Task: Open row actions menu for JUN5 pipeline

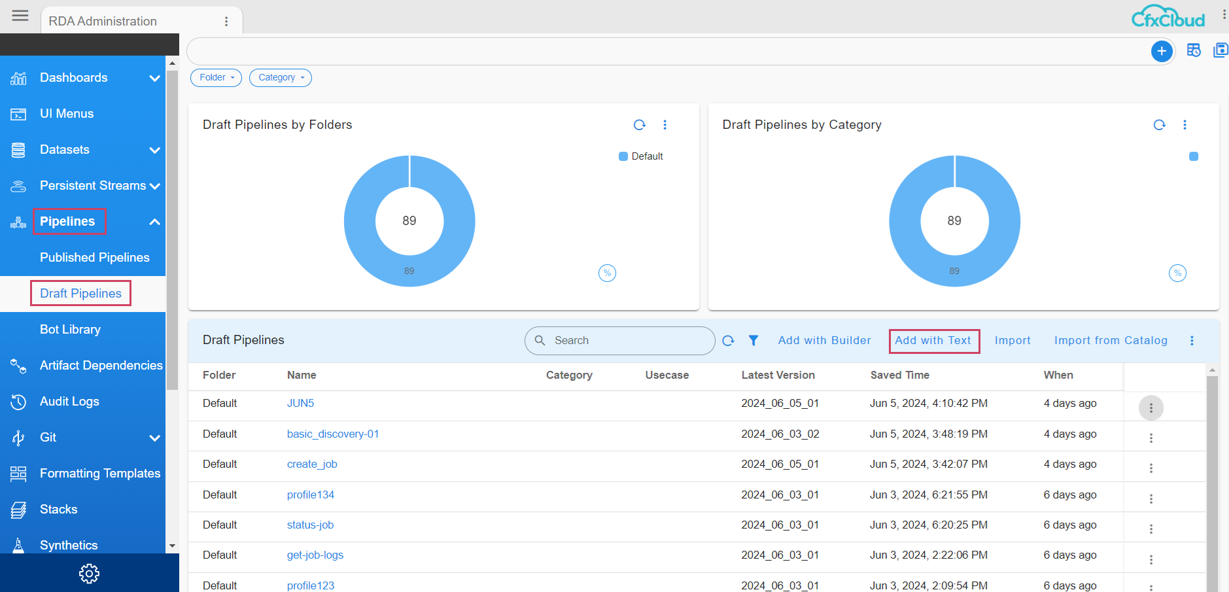Action: [x=1151, y=408]
